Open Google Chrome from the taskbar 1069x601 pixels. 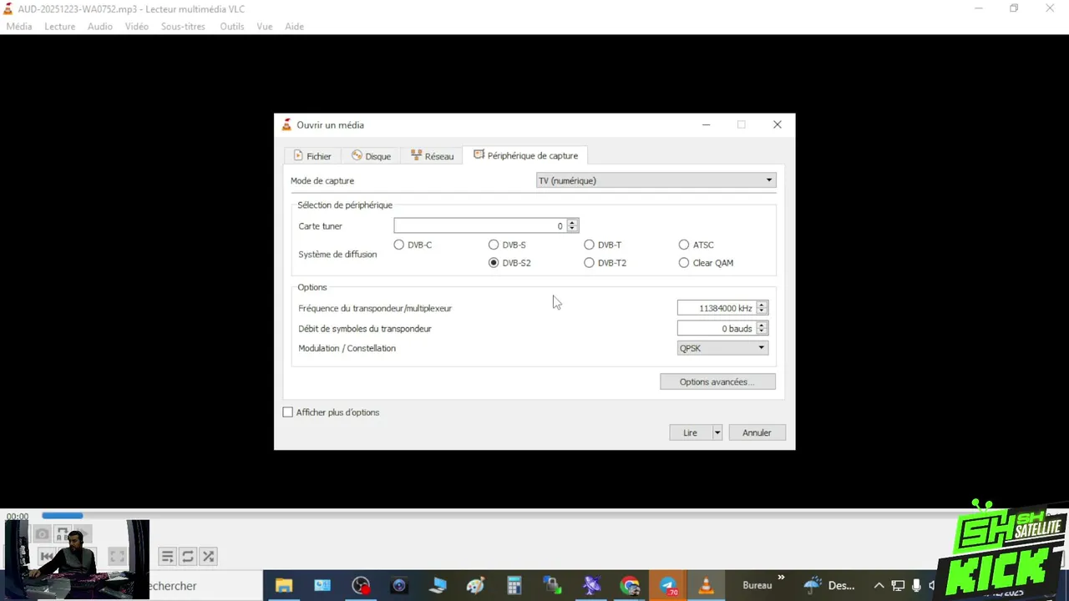630,586
